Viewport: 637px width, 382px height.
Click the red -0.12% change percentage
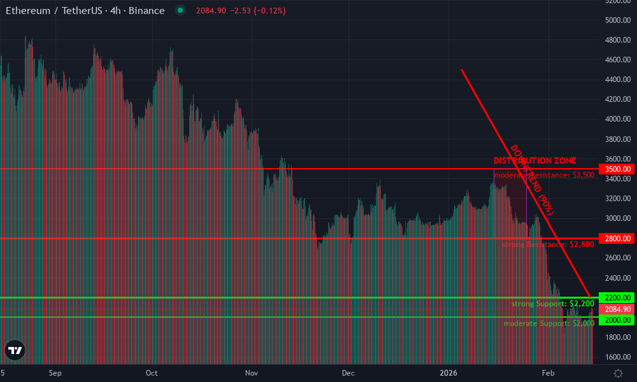(269, 11)
